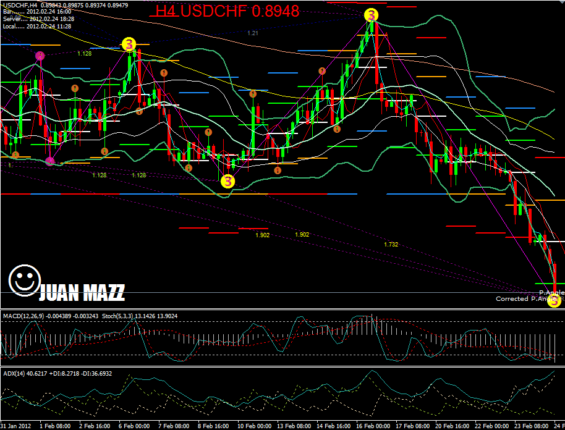The image size is (565, 430).
Task: Click the Server time info line
Action: coord(38,19)
